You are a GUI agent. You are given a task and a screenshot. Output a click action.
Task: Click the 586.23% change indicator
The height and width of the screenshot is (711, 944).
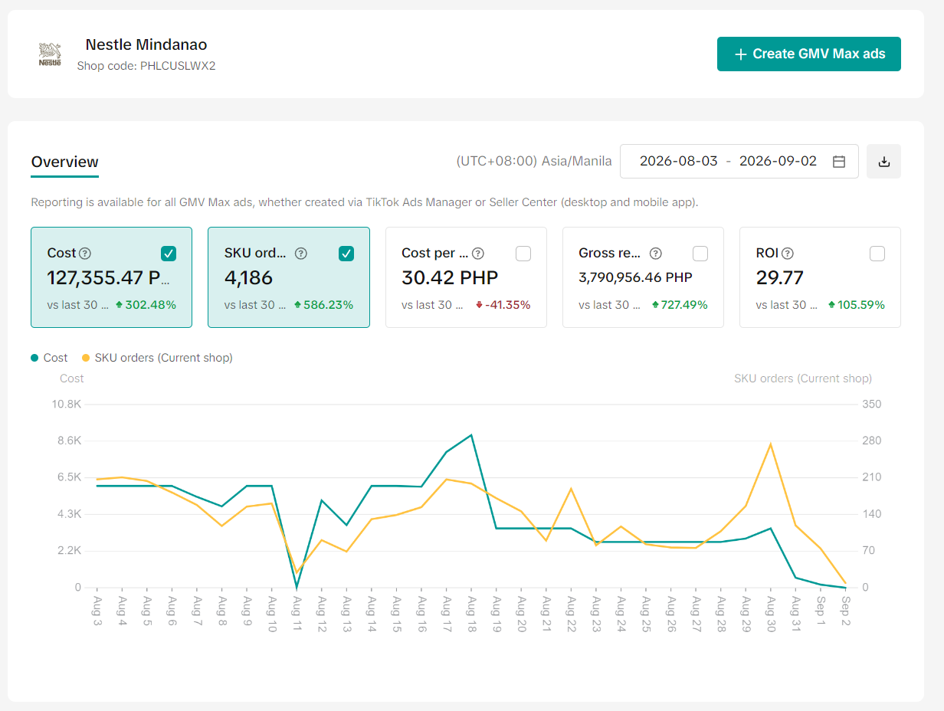[x=323, y=305]
